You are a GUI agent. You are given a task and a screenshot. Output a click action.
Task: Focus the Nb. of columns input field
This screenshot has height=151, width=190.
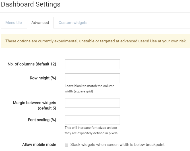pos(92,64)
